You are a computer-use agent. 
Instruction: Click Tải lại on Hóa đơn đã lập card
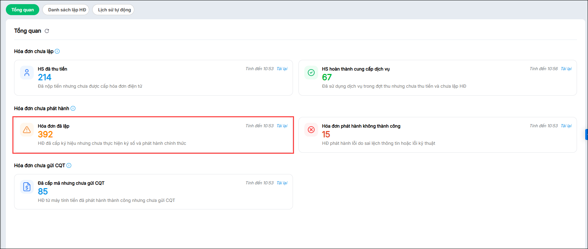(282, 126)
